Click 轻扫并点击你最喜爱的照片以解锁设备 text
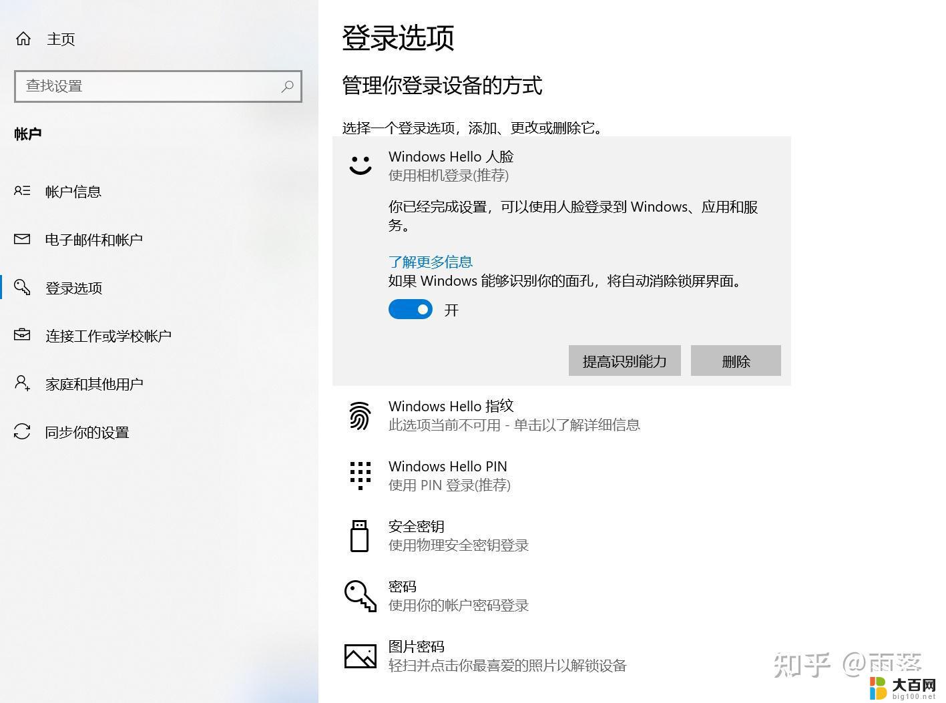Screen dimensions: 946x703 (x=507, y=666)
